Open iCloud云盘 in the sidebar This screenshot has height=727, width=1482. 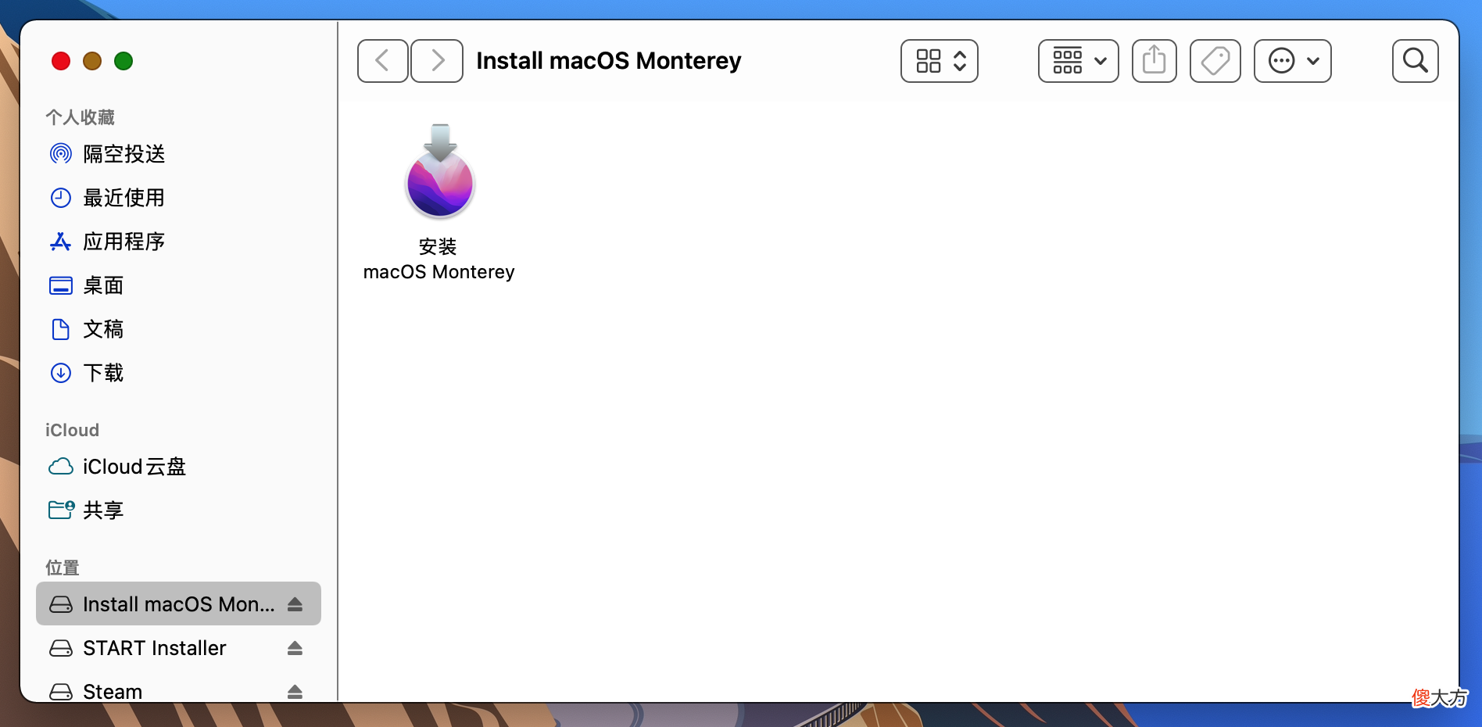(178, 467)
